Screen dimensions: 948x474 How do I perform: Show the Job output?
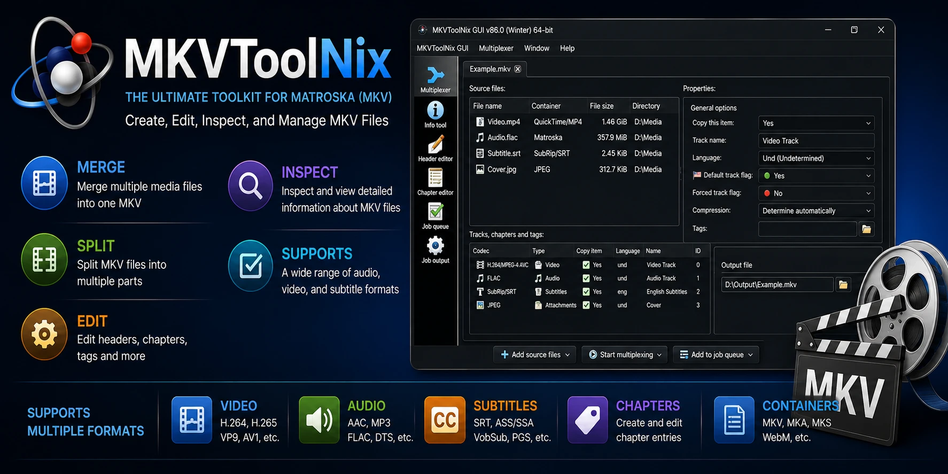point(436,250)
